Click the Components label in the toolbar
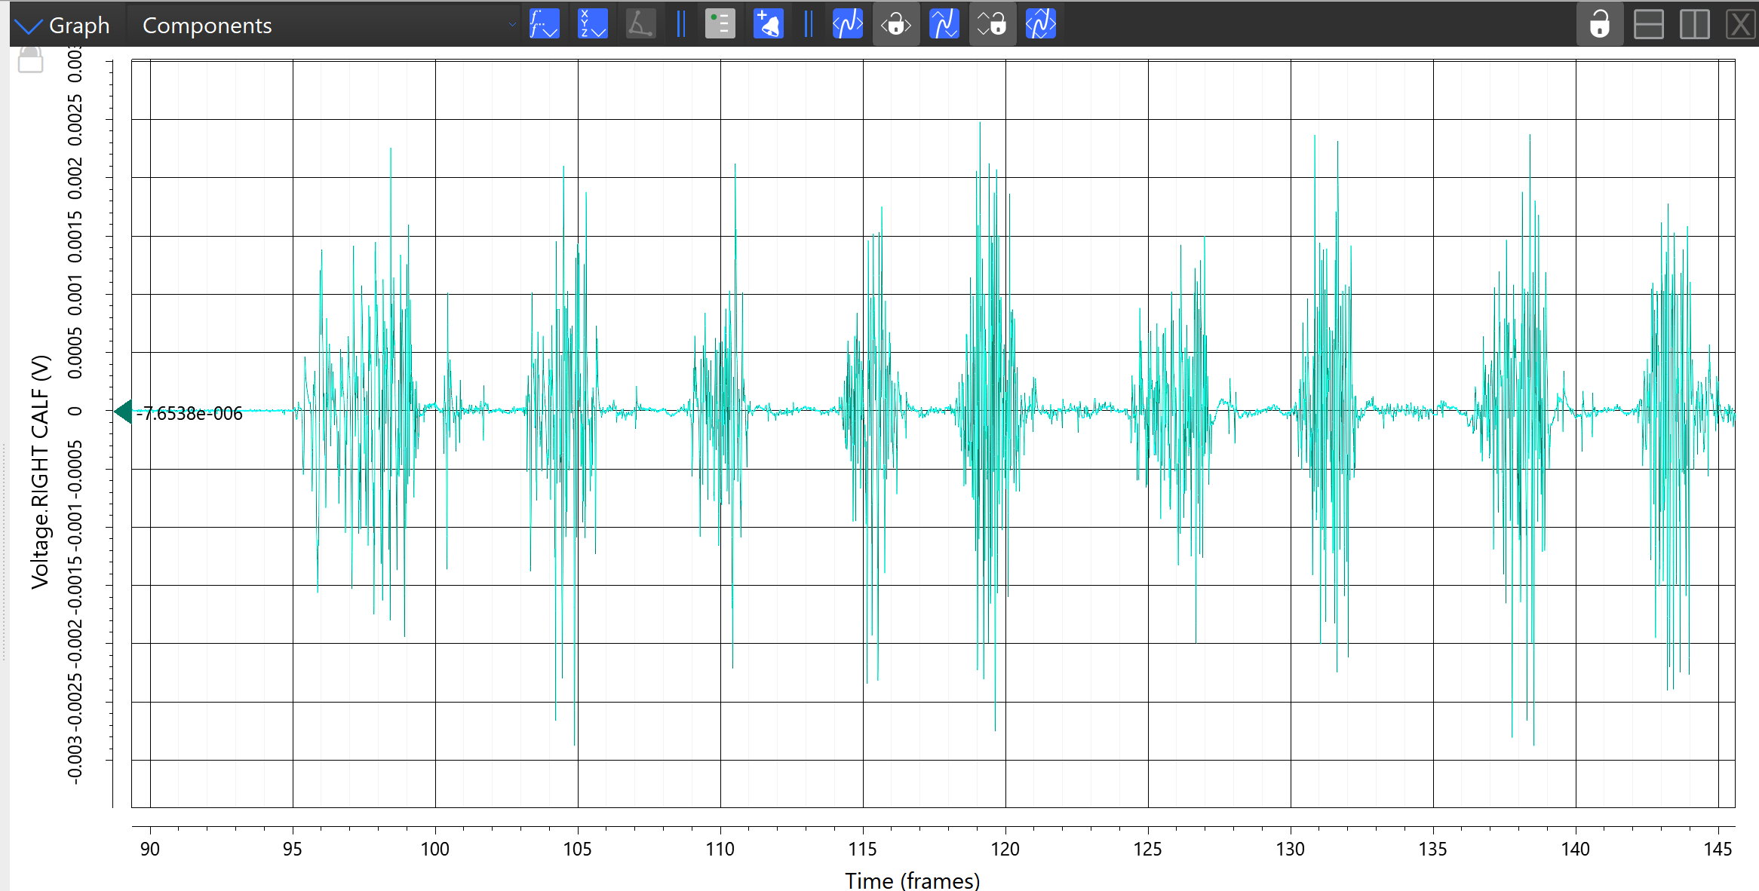The width and height of the screenshot is (1759, 891). click(207, 25)
